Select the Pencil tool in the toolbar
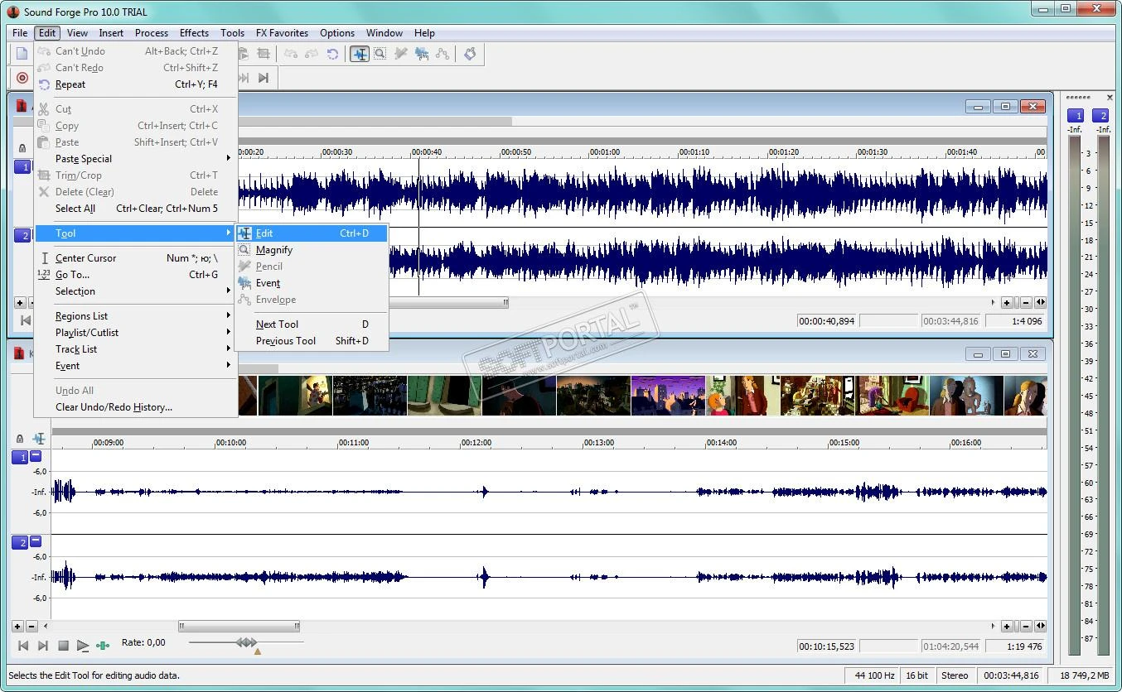1122x692 pixels. [x=401, y=54]
